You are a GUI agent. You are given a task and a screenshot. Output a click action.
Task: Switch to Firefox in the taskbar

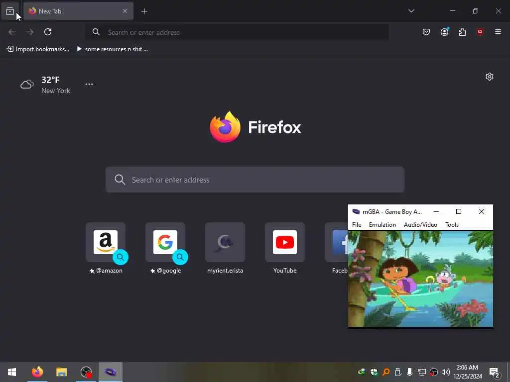pyautogui.click(x=37, y=372)
